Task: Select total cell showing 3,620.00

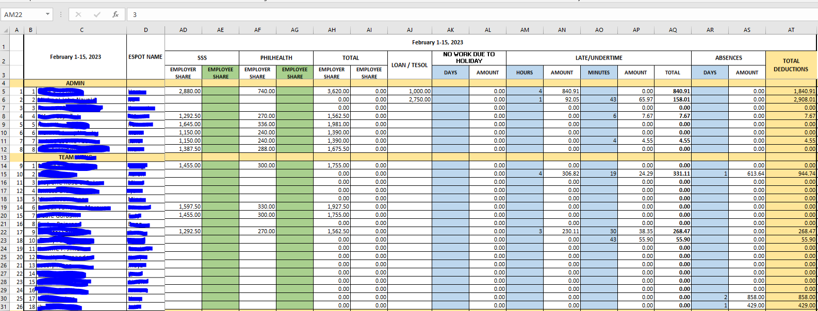Action: coord(332,91)
